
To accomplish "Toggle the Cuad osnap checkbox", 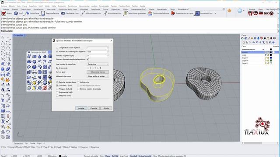I will (56, 147).
